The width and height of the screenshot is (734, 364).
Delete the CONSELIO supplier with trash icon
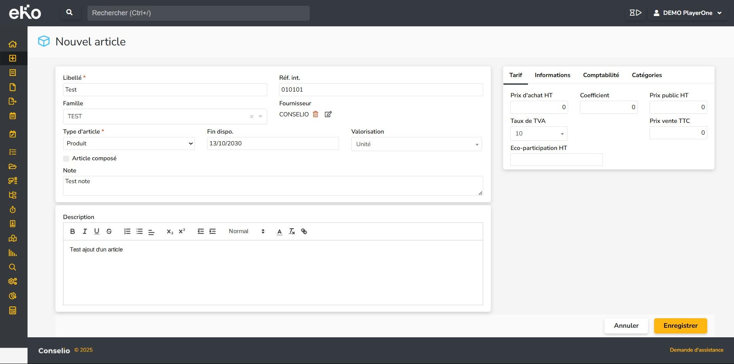click(315, 114)
